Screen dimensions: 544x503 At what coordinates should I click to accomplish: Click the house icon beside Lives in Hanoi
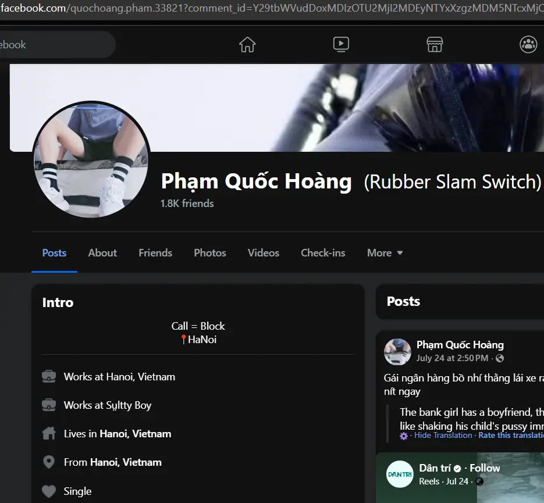49,433
